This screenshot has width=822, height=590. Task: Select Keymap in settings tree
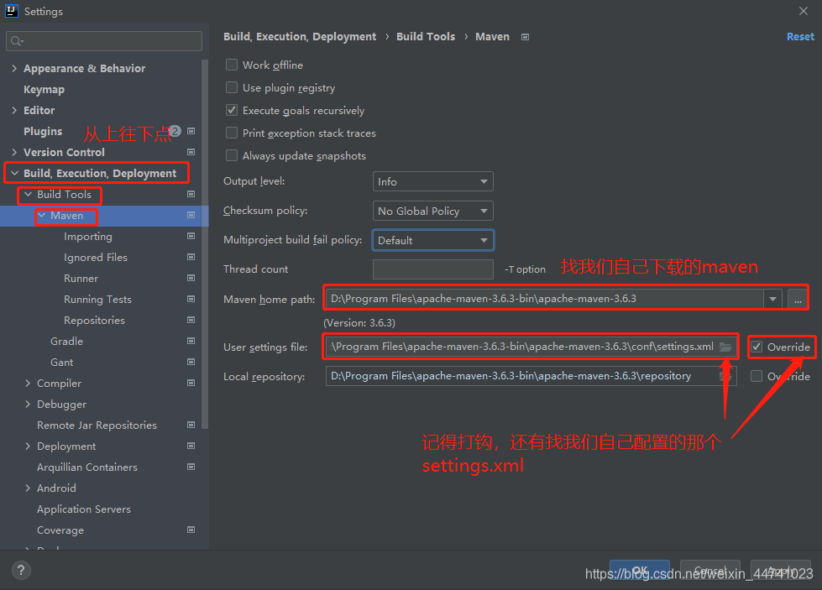pyautogui.click(x=44, y=89)
